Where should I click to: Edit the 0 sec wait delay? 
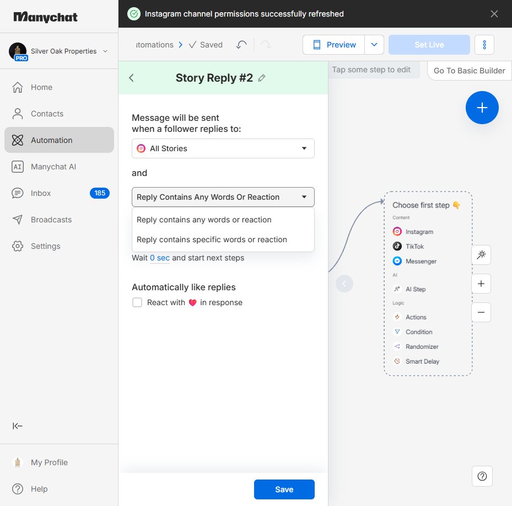[160, 258]
